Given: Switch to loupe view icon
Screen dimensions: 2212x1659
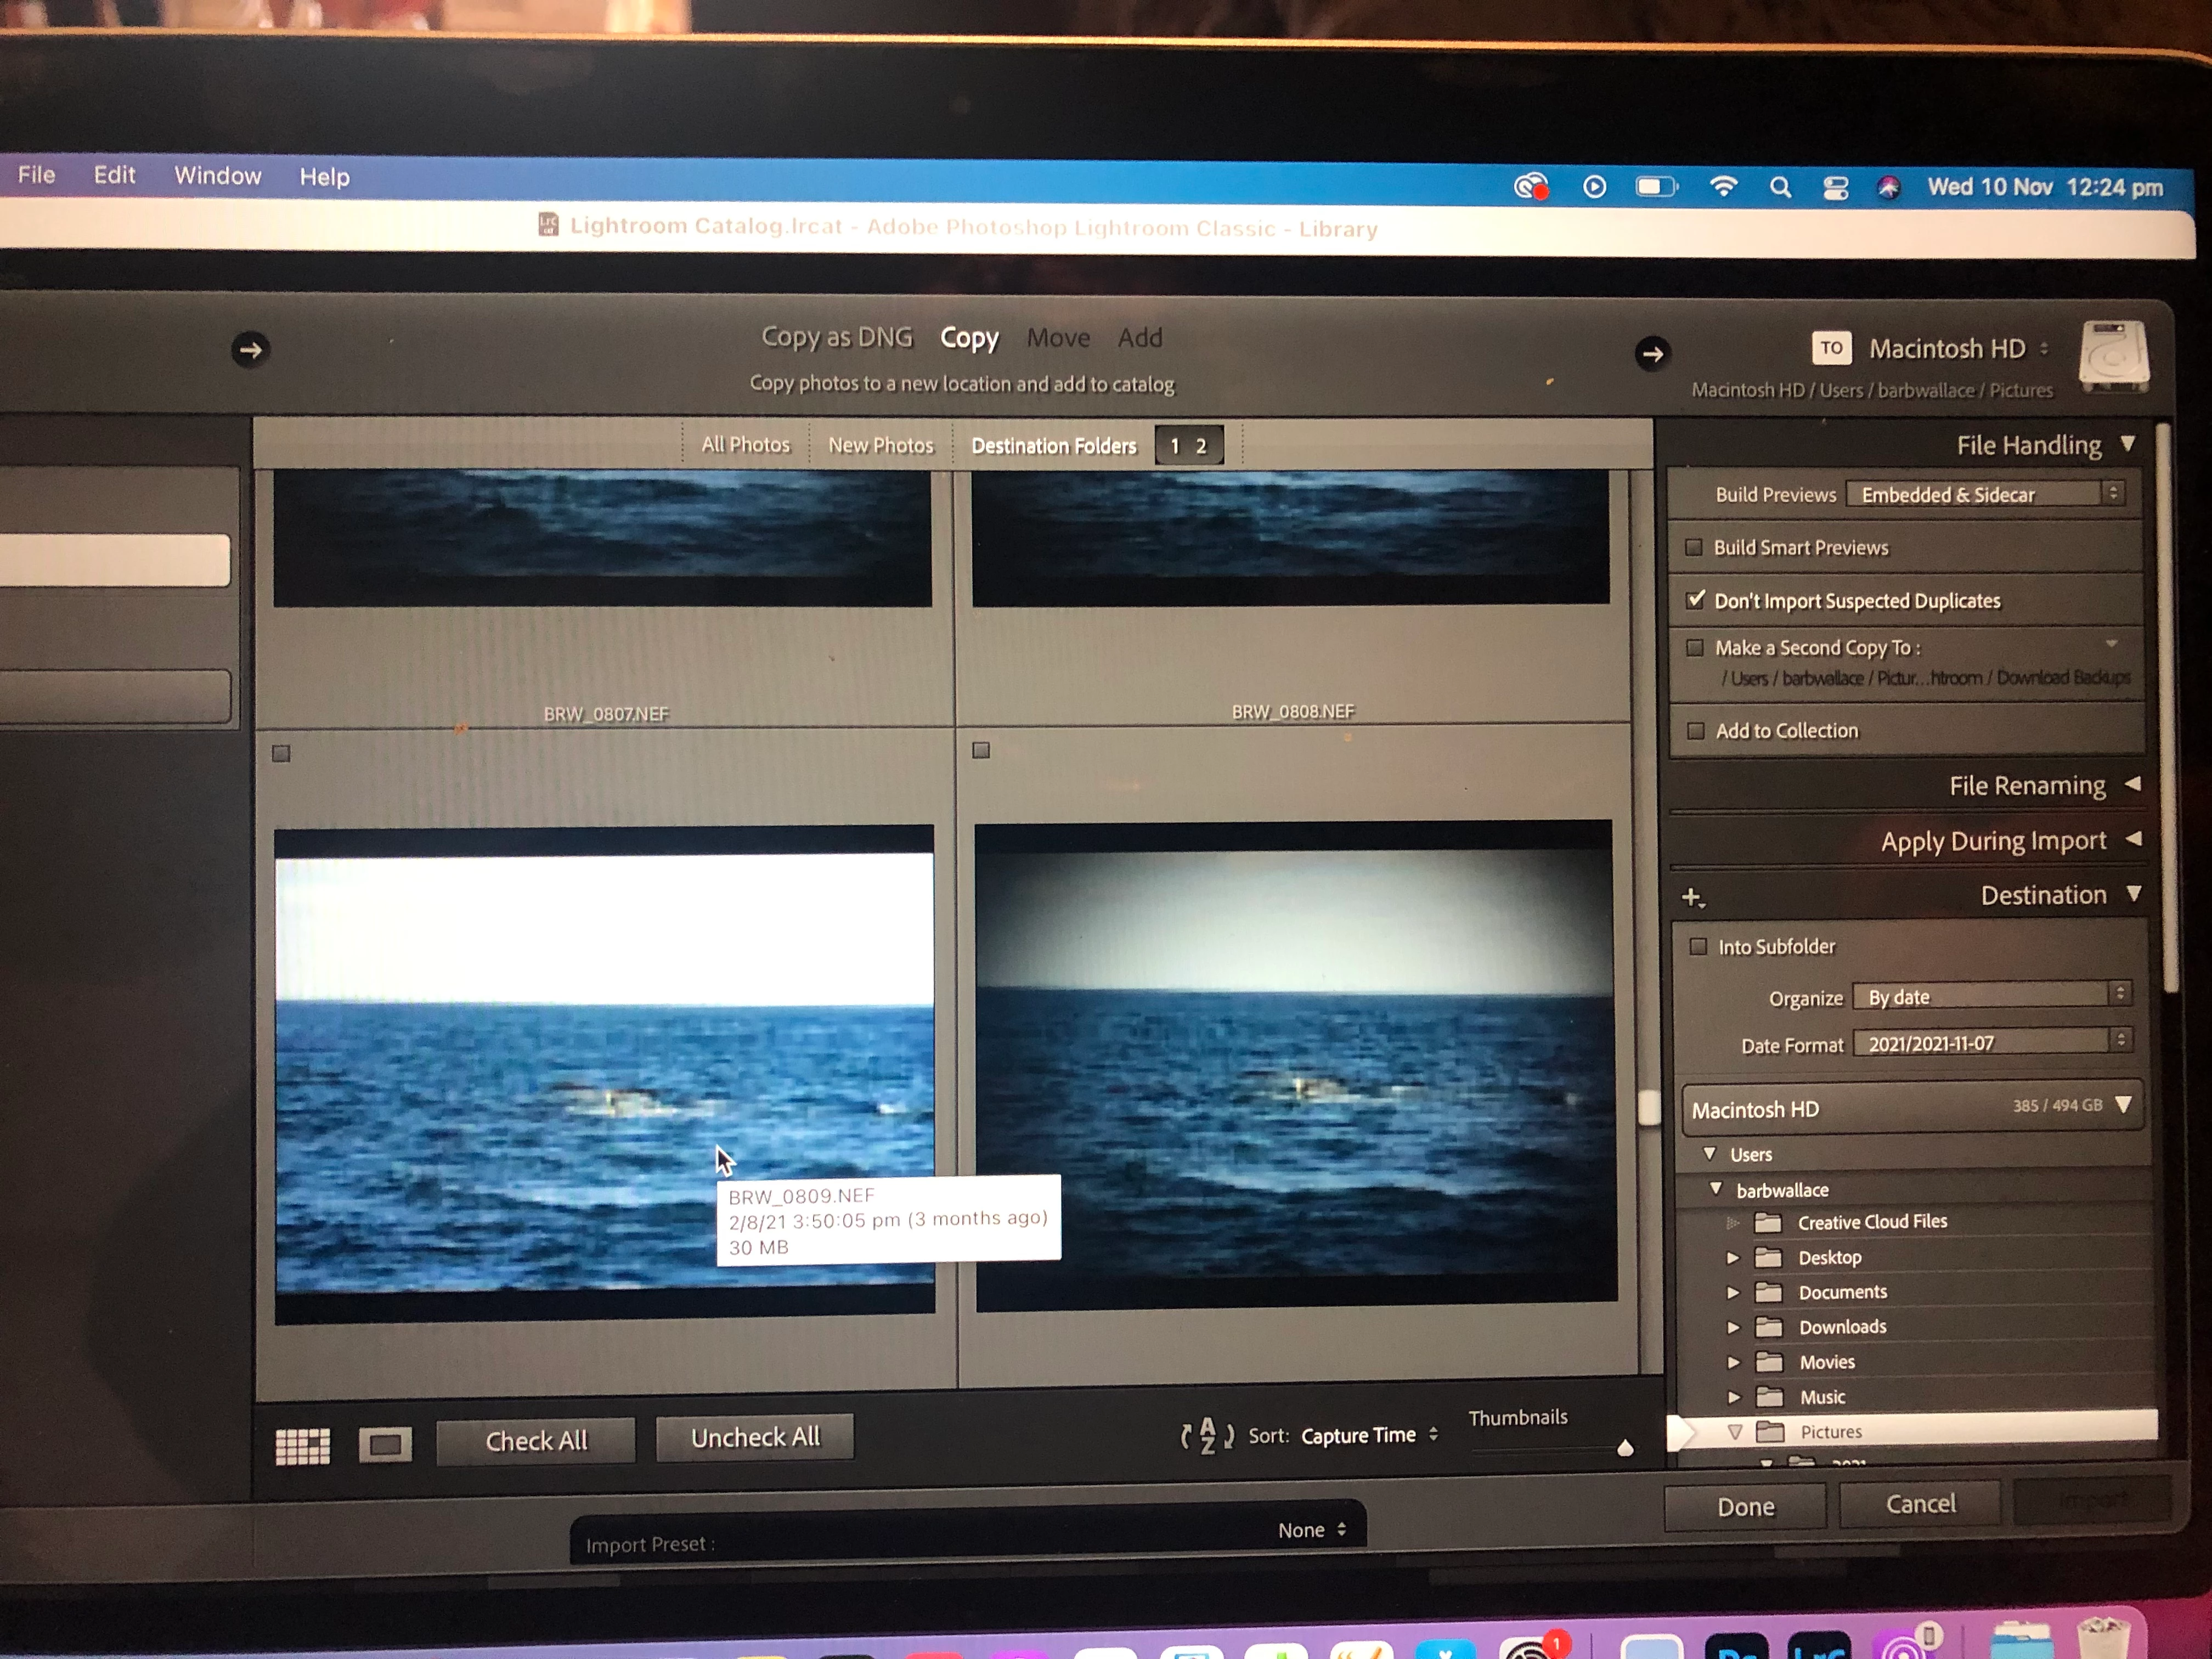Looking at the screenshot, I should point(385,1444).
